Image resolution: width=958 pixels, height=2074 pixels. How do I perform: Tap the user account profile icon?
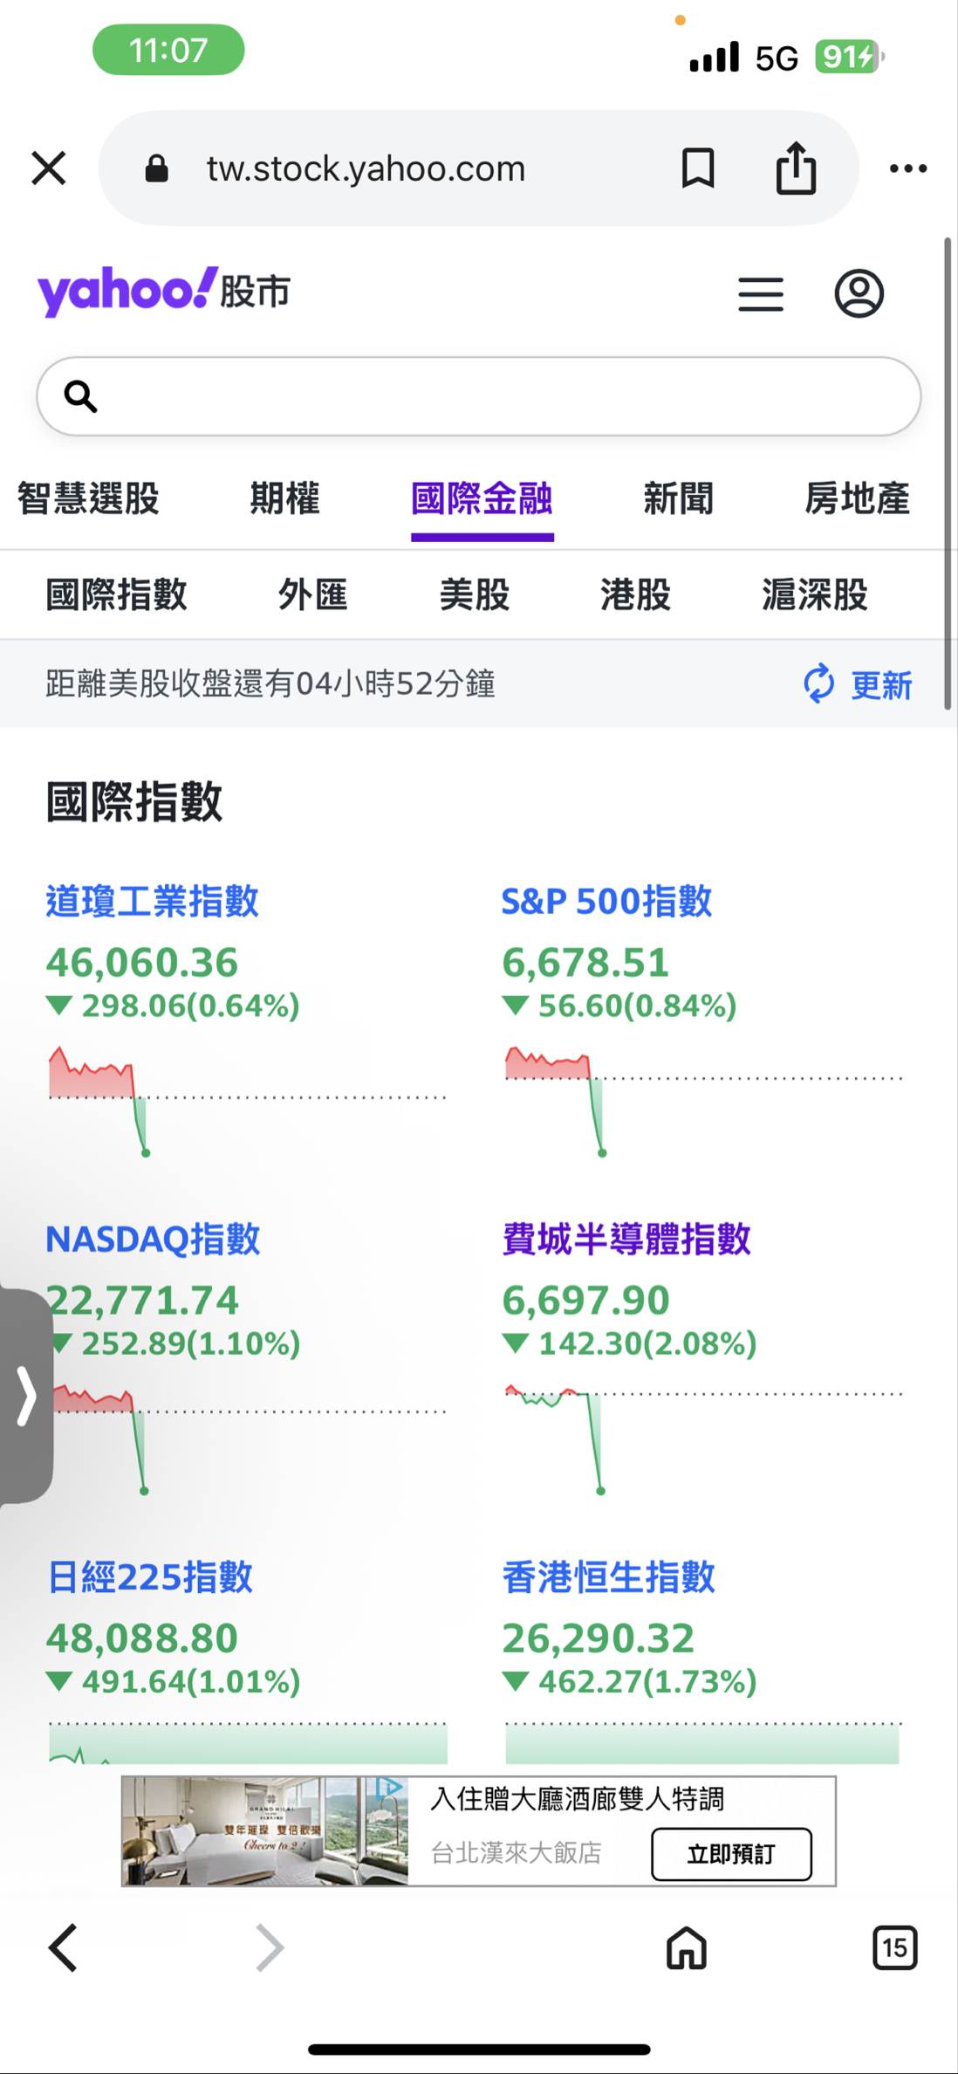859,293
